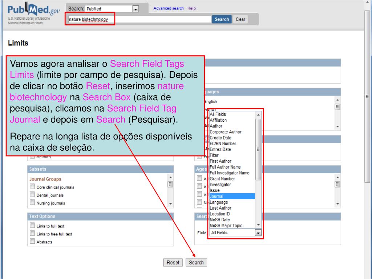This screenshot has height=279, width=372.
Task: Open the Help link
Action: [191, 8]
